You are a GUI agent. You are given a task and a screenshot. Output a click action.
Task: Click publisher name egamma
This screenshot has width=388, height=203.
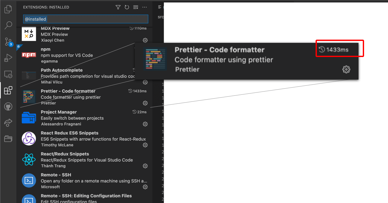pyautogui.click(x=49, y=61)
